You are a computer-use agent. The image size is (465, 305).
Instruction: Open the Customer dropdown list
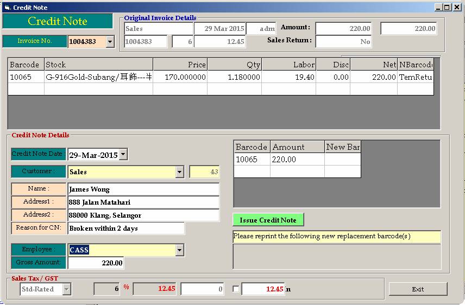179,171
